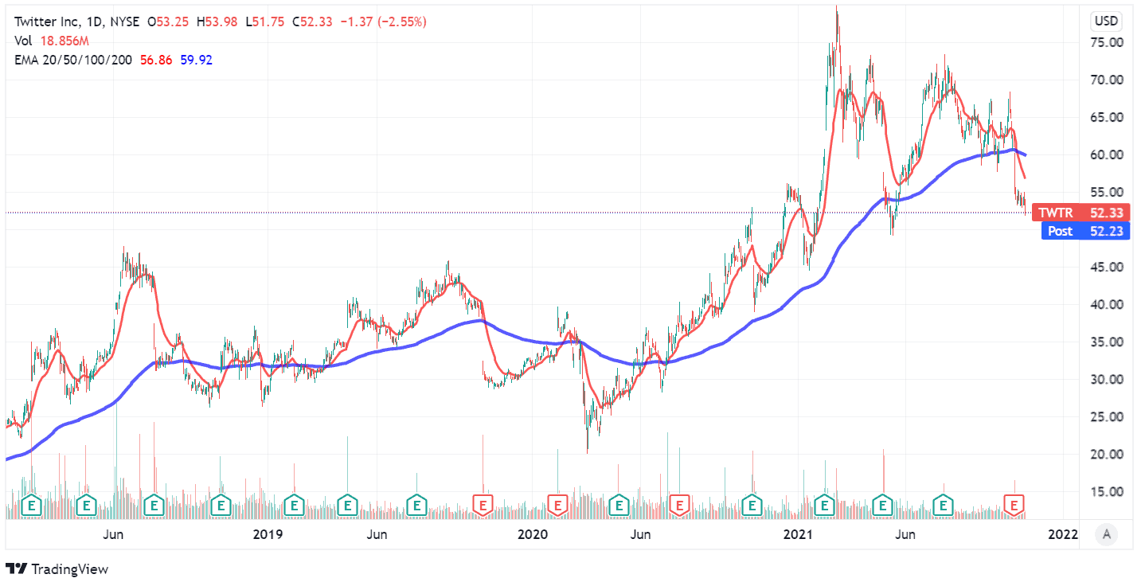Click the open price O53.25
The width and height of the screenshot is (1145, 582).
[167, 22]
